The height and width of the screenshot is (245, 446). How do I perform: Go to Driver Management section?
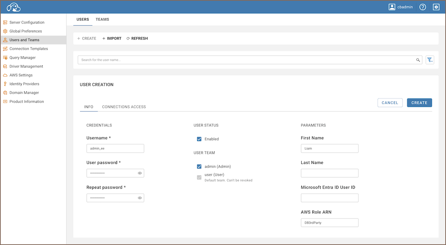point(26,66)
